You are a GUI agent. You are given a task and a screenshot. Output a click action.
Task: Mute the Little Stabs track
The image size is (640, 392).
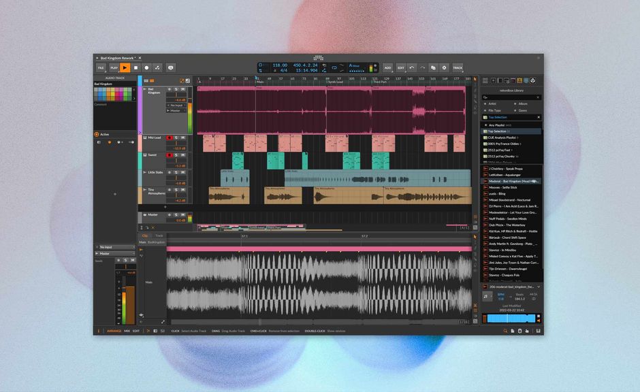click(x=183, y=173)
